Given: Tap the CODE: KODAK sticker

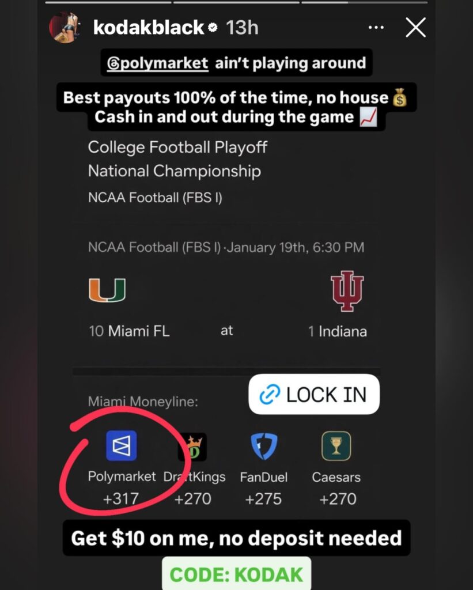Looking at the screenshot, I should 236,574.
